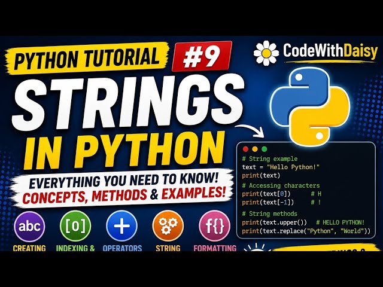The width and height of the screenshot is (383, 287).
Task: Click the print(text) code line
Action: pos(261,175)
